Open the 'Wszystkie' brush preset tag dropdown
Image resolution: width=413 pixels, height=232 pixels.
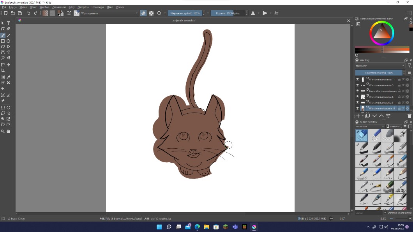369,127
